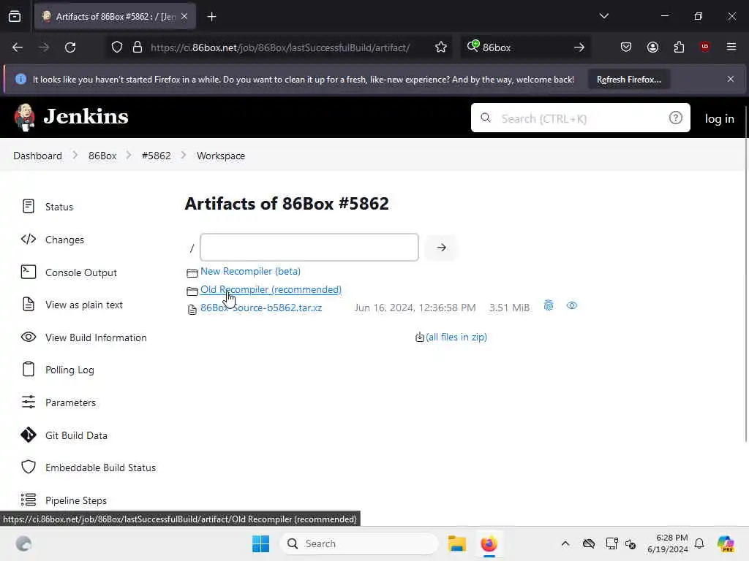Open New Recompiler (beta) folder link
The width and height of the screenshot is (749, 561).
(250, 271)
